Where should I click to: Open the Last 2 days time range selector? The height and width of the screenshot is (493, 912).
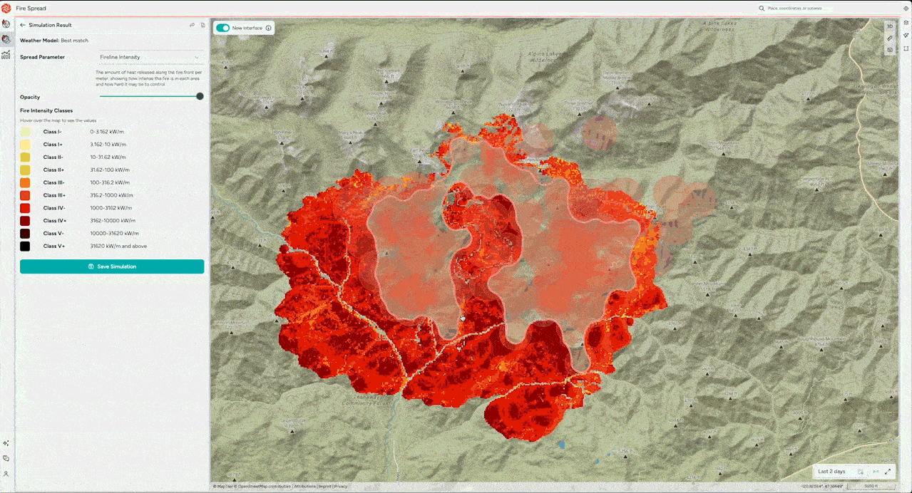pos(832,472)
